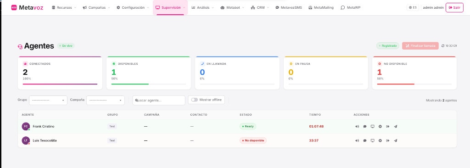View Frank Cristino's screen monitor icon
470x168 pixels.
373,126
